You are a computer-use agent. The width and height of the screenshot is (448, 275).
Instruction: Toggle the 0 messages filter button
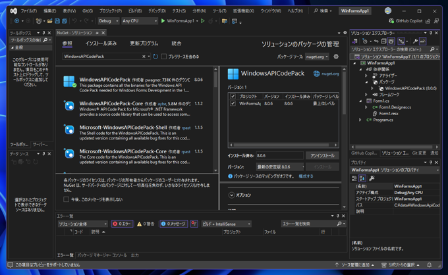173,224
